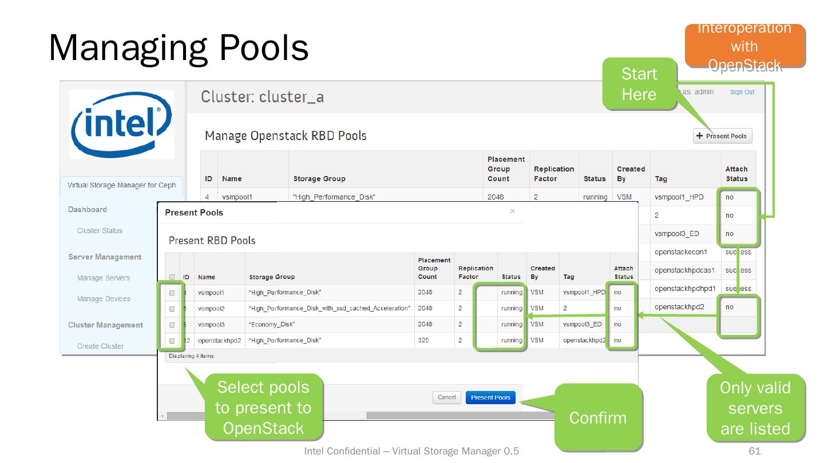
Task: Click the openstackhpd2 name in the dialog table
Action: (220, 341)
